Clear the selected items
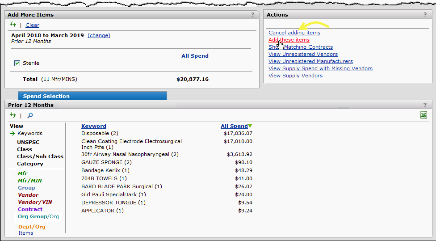This screenshot has width=436, height=241. tap(32, 25)
